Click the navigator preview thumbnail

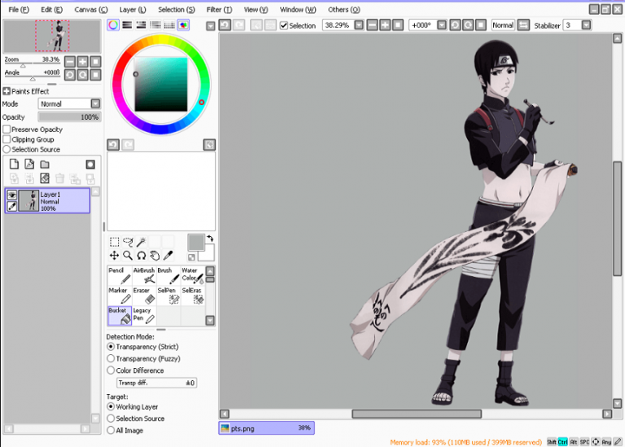point(52,36)
